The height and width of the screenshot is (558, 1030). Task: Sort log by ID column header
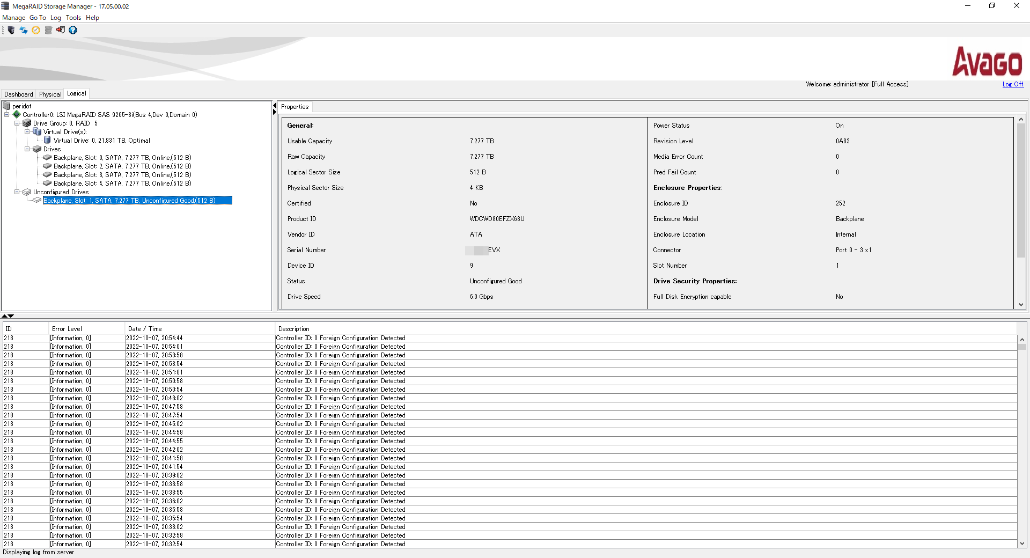coord(26,329)
